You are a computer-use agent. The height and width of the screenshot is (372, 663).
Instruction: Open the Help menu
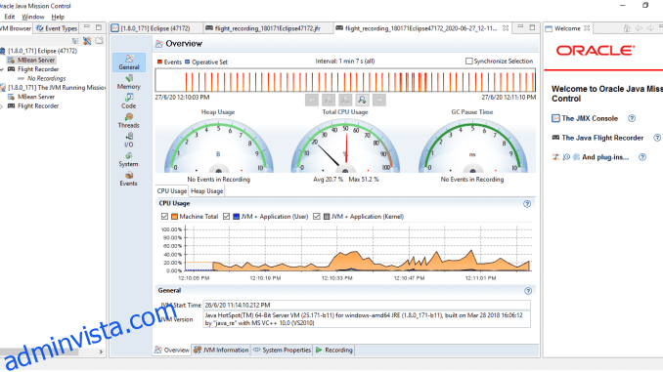(58, 17)
